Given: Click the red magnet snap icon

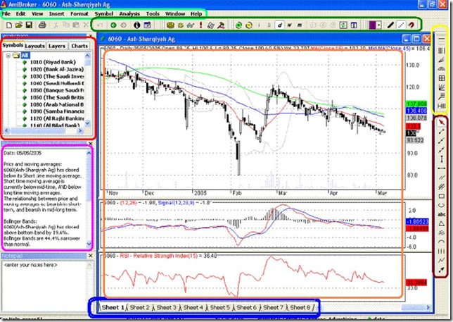Looking at the screenshot, I should click(x=411, y=25).
